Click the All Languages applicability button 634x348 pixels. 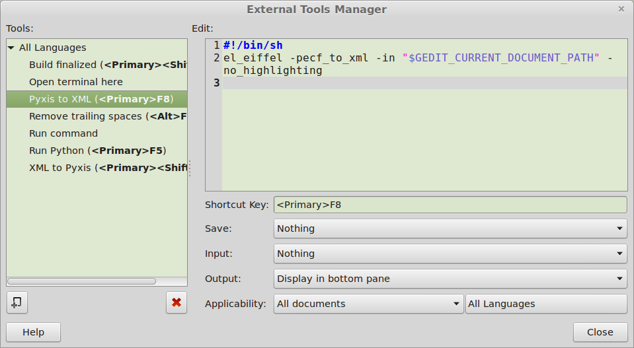tap(545, 304)
